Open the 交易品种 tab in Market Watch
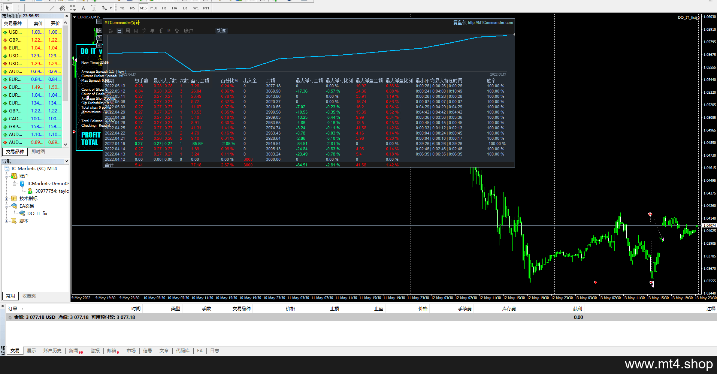The width and height of the screenshot is (717, 374). pyautogui.click(x=15, y=151)
